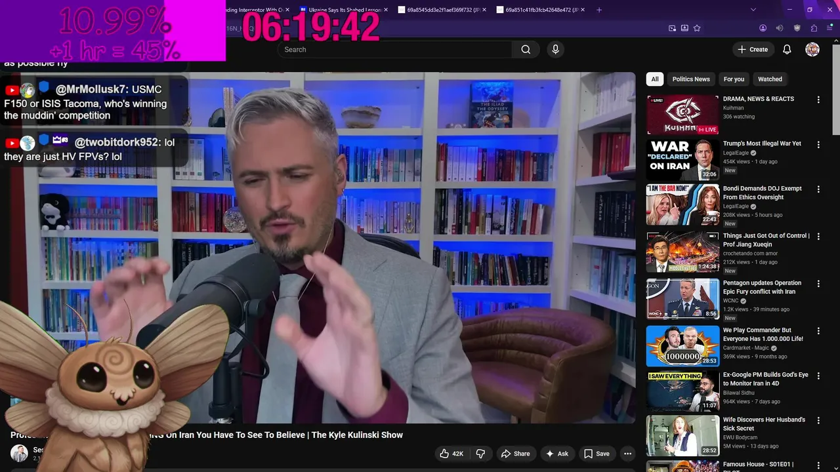Open a new browser tab
This screenshot has height=472, width=840.
[x=598, y=10]
